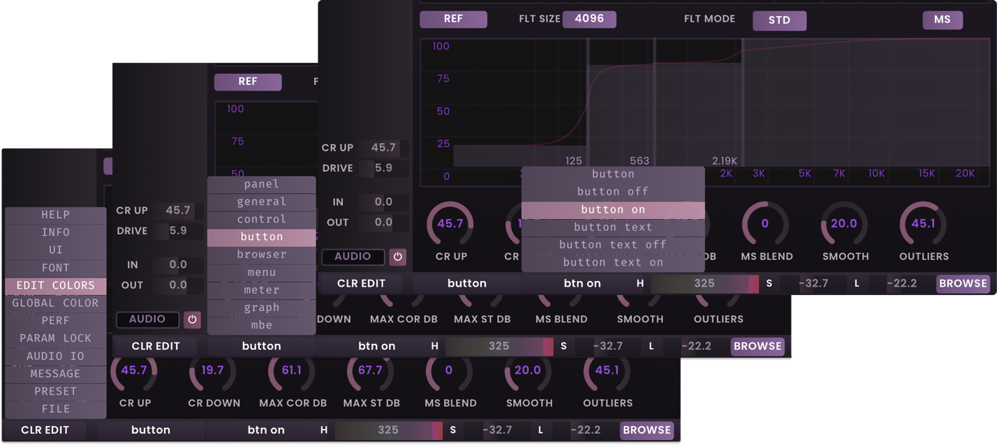Screen dimensions: 997x445
Task: Click the MAX COR DB knob showing 61.1
Action: coord(292,371)
